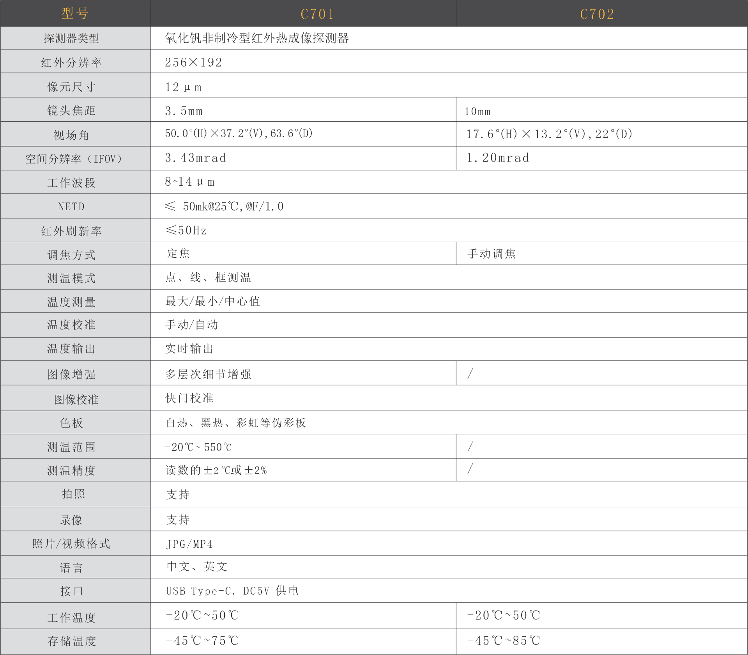This screenshot has width=748, height=655.
Task: Click the 测温模式 row label
Action: [x=71, y=278]
